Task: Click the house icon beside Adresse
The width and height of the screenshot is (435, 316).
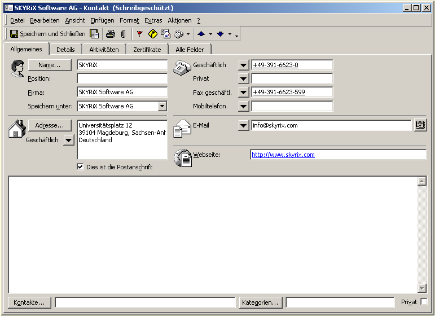Action: 17,129
